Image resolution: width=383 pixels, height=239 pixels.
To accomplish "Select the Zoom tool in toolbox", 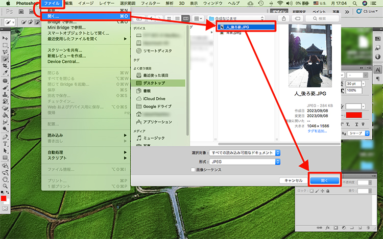I will coord(5,186).
